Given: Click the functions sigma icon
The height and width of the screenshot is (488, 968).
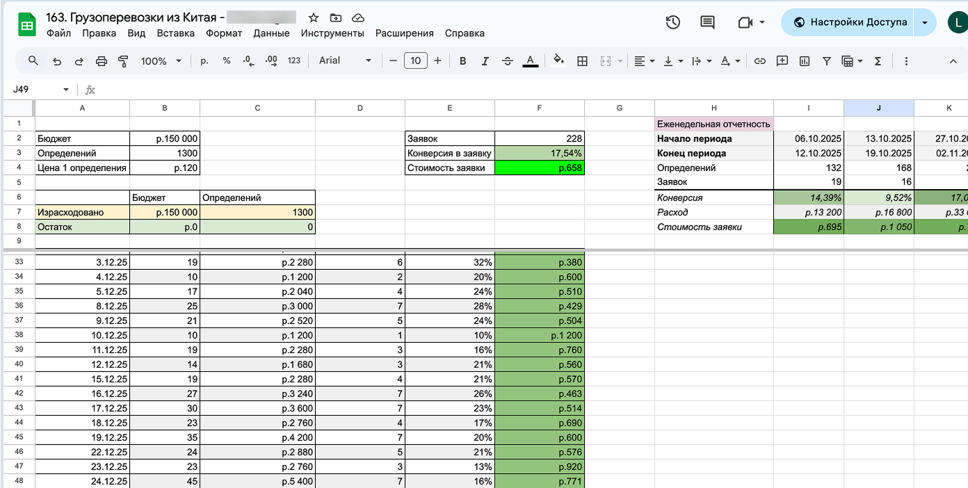Looking at the screenshot, I should click(x=878, y=61).
